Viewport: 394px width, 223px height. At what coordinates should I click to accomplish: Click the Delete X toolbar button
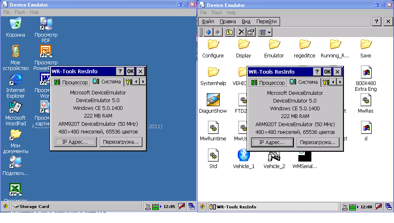241,32
